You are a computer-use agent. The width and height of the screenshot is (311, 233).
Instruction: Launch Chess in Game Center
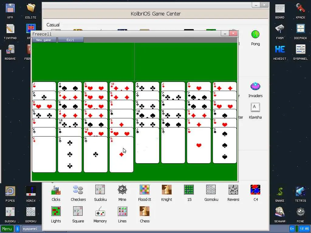(145, 215)
